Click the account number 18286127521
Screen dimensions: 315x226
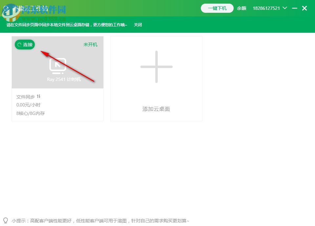(x=266, y=8)
